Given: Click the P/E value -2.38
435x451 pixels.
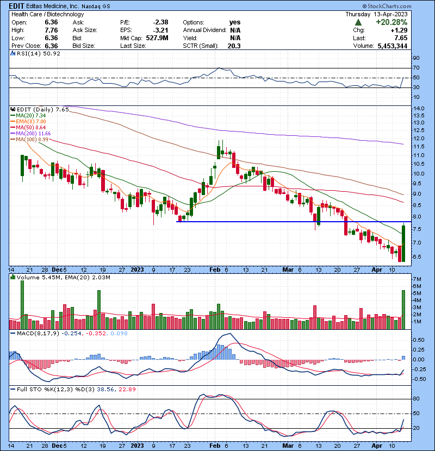Looking at the screenshot, I should tap(160, 22).
